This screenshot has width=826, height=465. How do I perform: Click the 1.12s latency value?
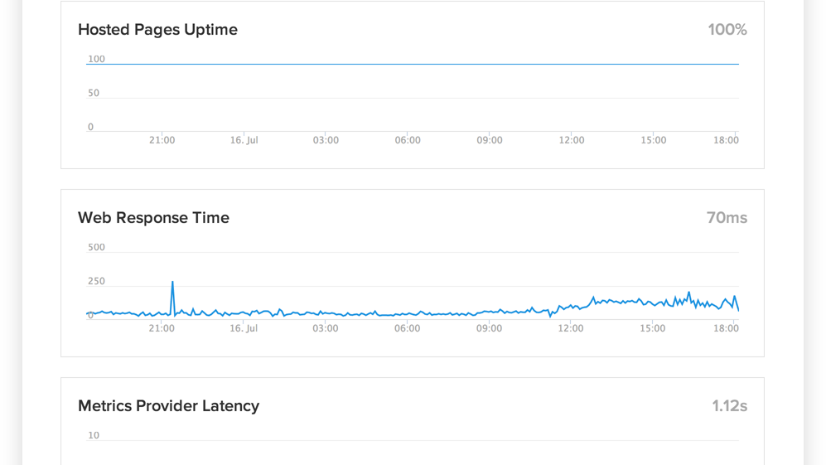(729, 406)
